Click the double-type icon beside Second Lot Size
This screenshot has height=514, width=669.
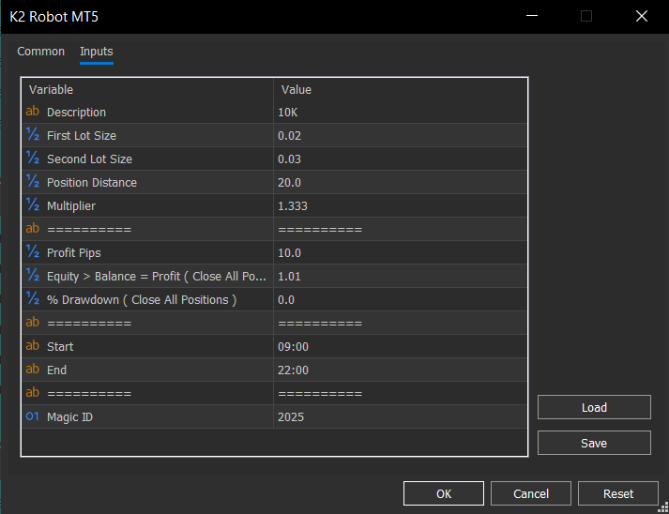tap(33, 159)
